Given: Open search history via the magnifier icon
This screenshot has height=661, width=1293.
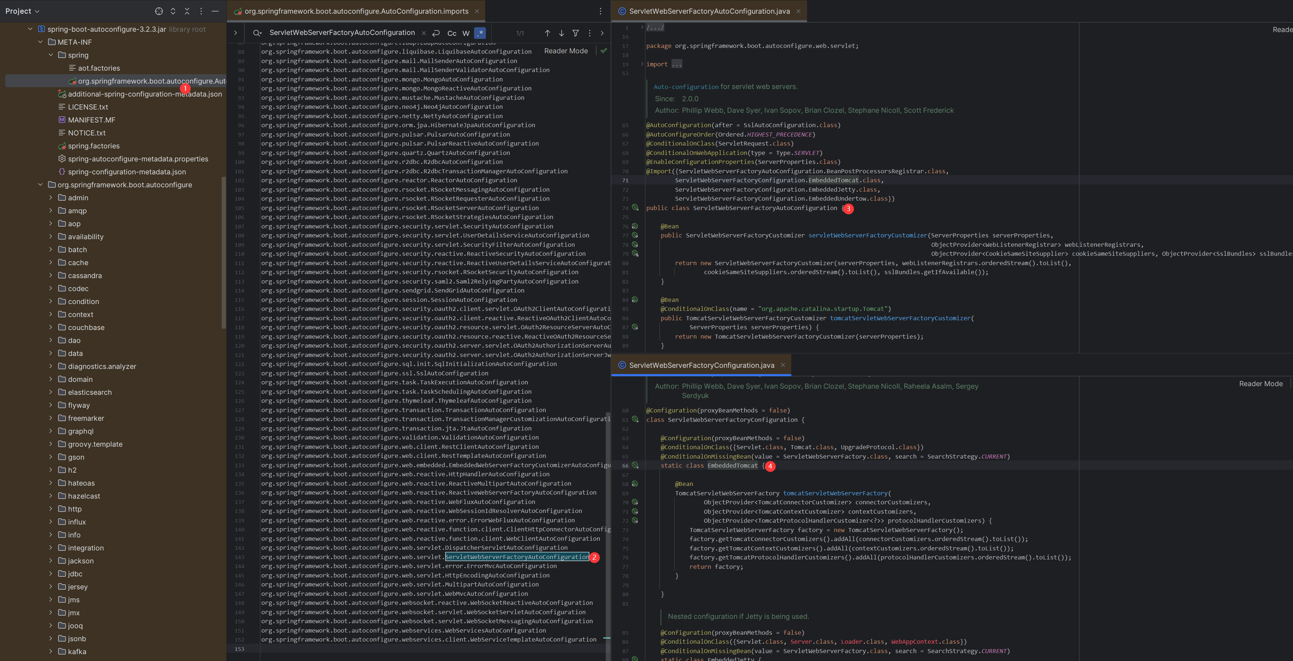Looking at the screenshot, I should [x=257, y=32].
